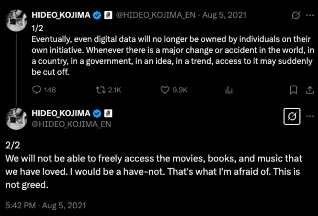Click the HIDEO_KOJIMA name on the second tweet
The width and height of the screenshot is (318, 216).
(61, 113)
